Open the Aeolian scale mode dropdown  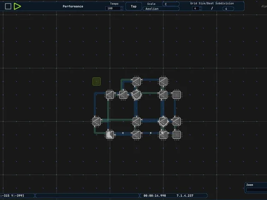[x=161, y=9]
